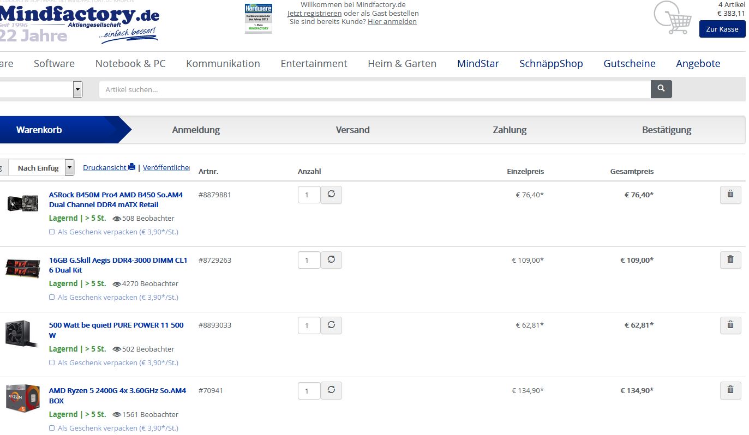Open the Software menu
Viewport: 749px width, 435px height.
click(54, 63)
